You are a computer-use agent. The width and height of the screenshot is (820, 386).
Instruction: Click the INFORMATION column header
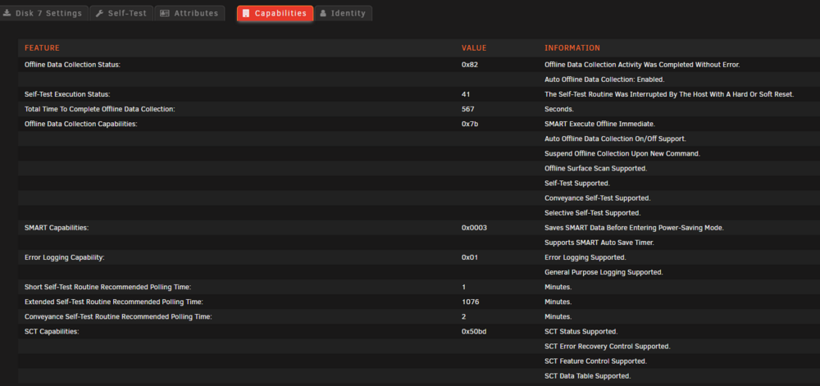572,48
